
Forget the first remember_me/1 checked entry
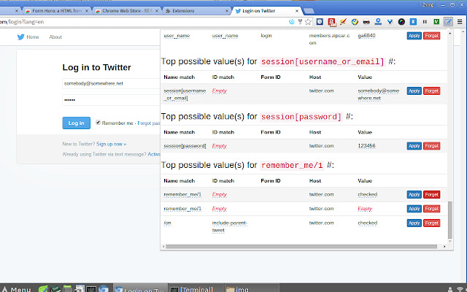point(431,195)
